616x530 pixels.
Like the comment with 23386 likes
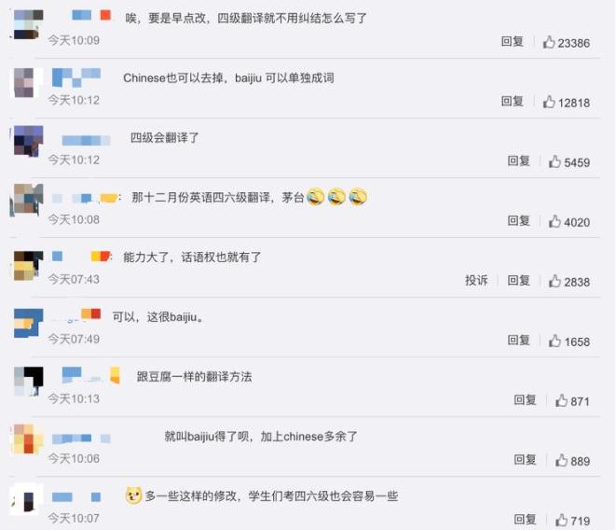[x=549, y=42]
